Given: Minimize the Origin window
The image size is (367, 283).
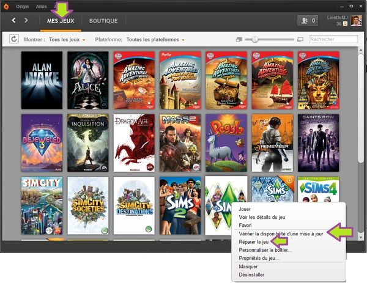Looking at the screenshot, I should [x=342, y=7].
